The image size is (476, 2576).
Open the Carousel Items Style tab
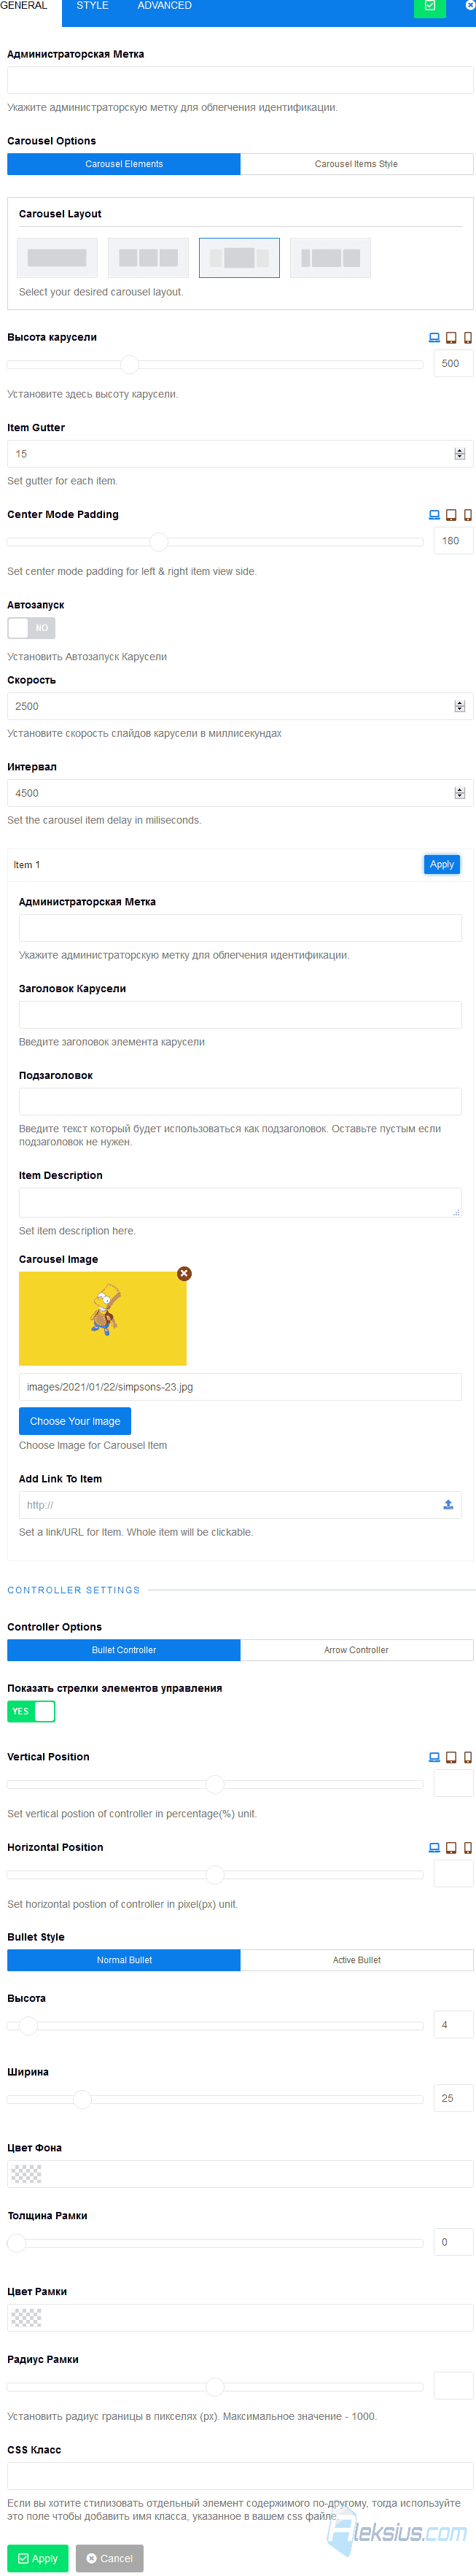coord(357,164)
